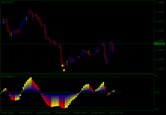Click price scale value 1.14365
This screenshot has height=115, width=166.
159,41
